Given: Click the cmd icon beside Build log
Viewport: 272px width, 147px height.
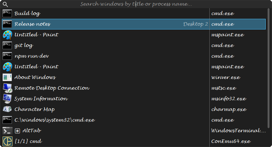Looking at the screenshot, I should point(7,13).
